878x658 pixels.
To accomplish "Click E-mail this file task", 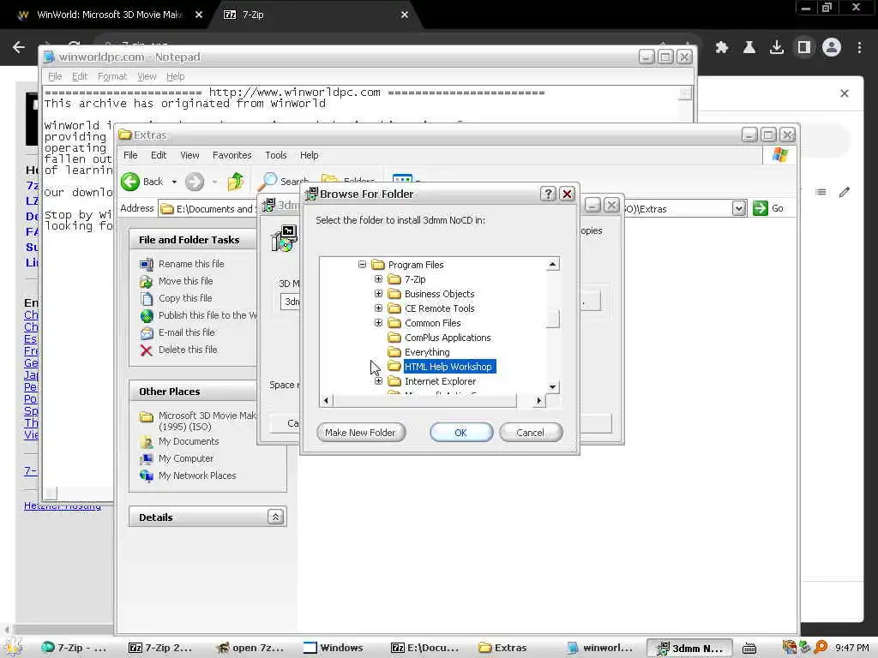I will tap(186, 332).
